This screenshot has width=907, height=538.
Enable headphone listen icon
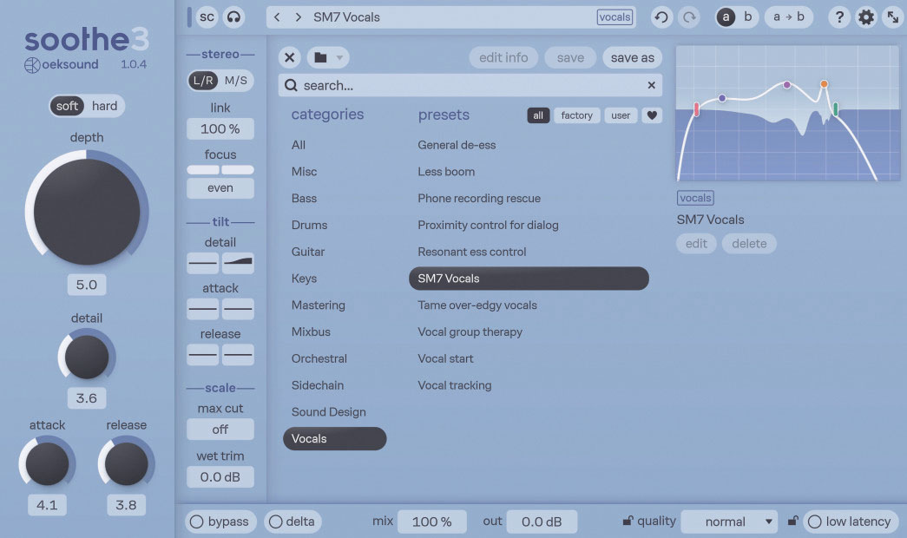(234, 17)
